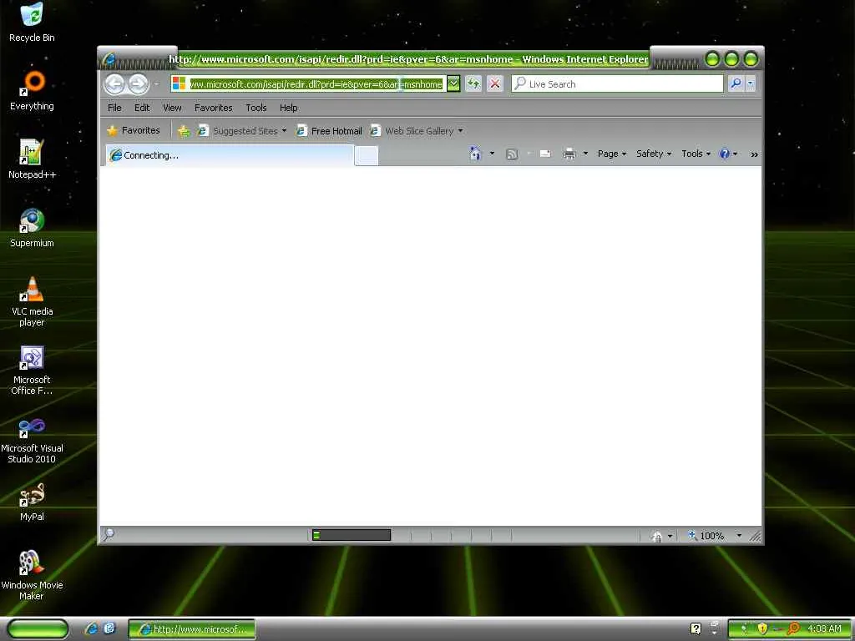Click the taskbar help question mark icon
This screenshot has height=641, width=855.
coord(696,628)
